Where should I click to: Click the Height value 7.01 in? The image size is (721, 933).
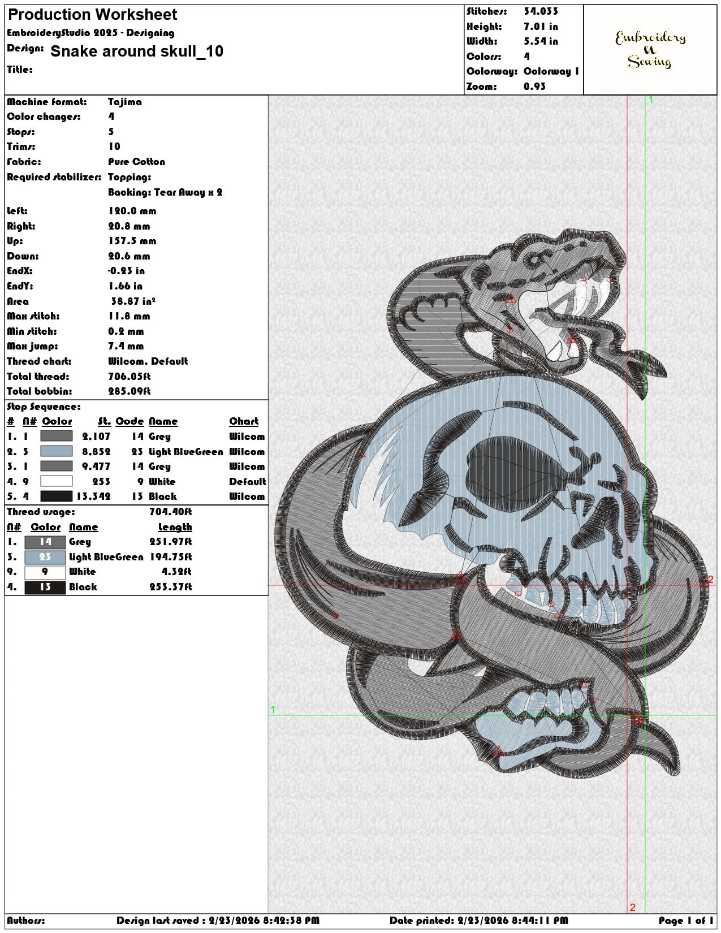point(541,27)
